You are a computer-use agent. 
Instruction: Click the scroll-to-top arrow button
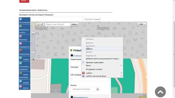[161, 92]
